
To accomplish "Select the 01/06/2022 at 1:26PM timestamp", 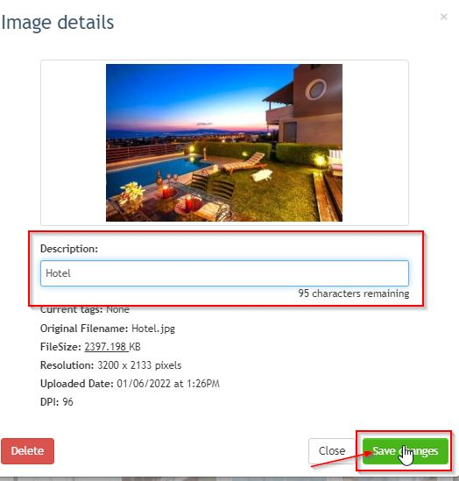I will click(x=168, y=384).
